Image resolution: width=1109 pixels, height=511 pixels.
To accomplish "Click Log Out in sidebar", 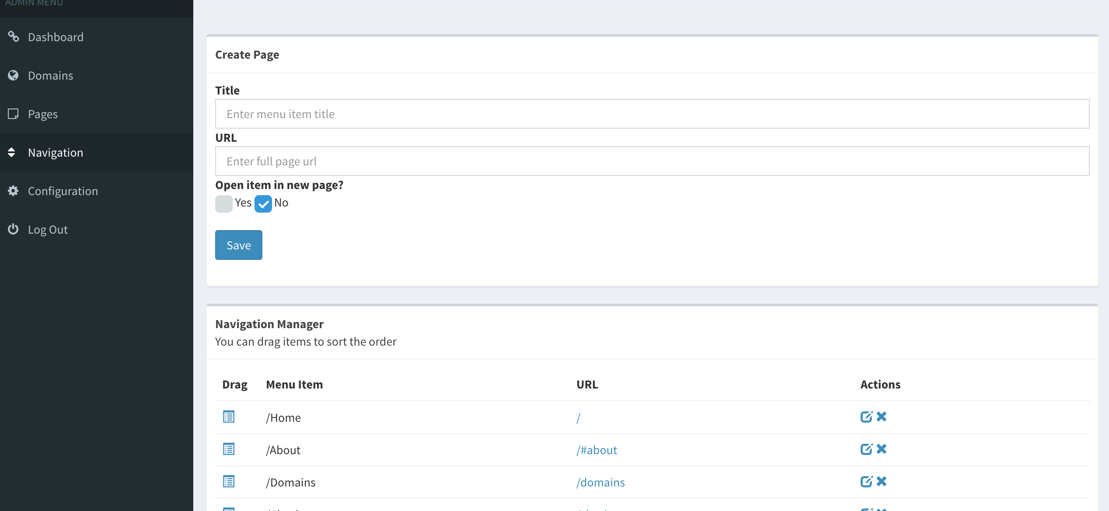I will pos(48,230).
